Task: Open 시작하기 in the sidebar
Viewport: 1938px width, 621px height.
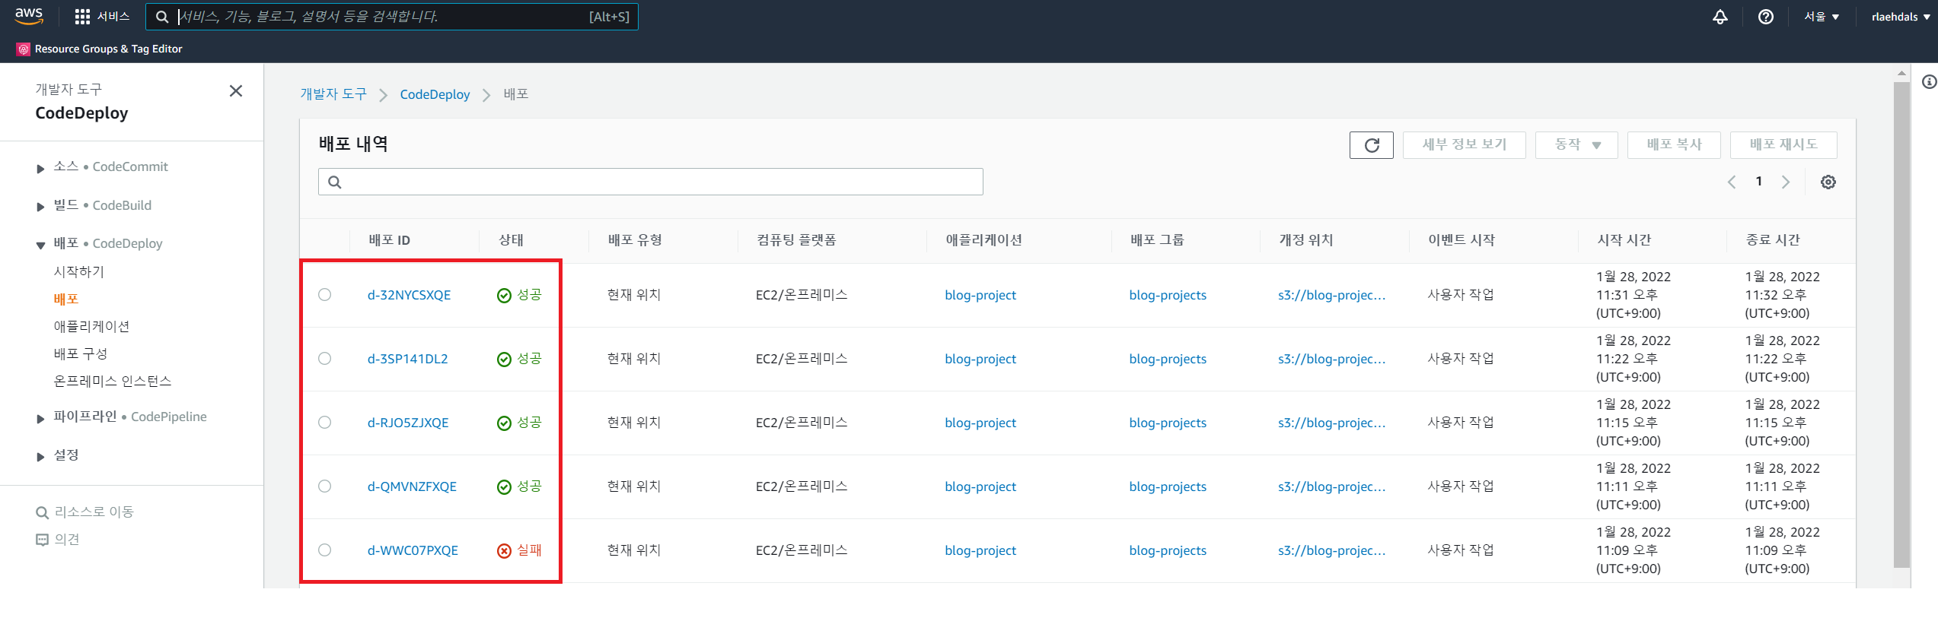Action: point(78,271)
